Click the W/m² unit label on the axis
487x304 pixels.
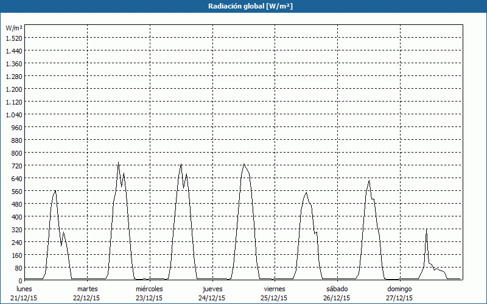click(x=14, y=28)
